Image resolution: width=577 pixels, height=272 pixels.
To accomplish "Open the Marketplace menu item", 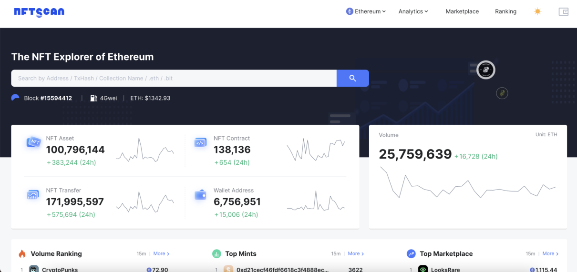I will (x=462, y=11).
